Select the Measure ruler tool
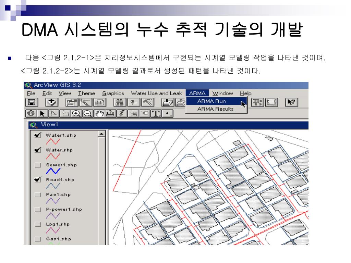The height and width of the screenshot is (263, 351). pos(111,114)
